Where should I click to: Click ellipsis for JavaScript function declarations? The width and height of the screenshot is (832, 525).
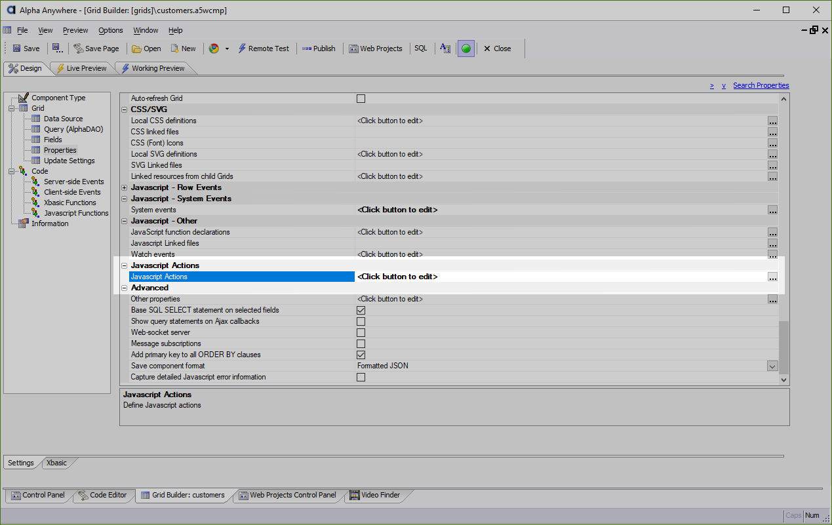click(773, 233)
